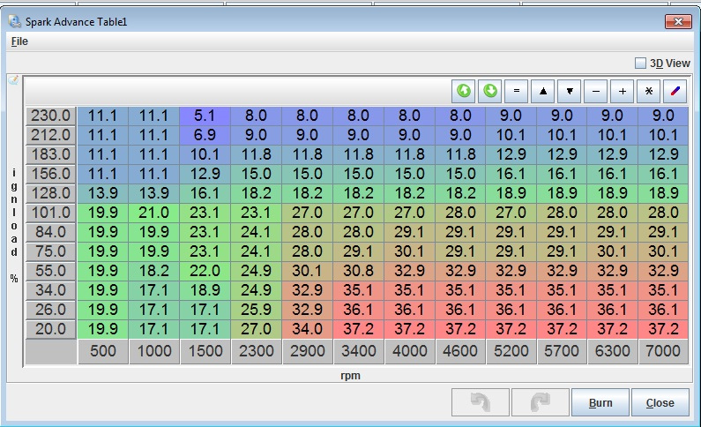Select the 230.0 load row header
Screen dimensions: 701x427
click(x=51, y=116)
